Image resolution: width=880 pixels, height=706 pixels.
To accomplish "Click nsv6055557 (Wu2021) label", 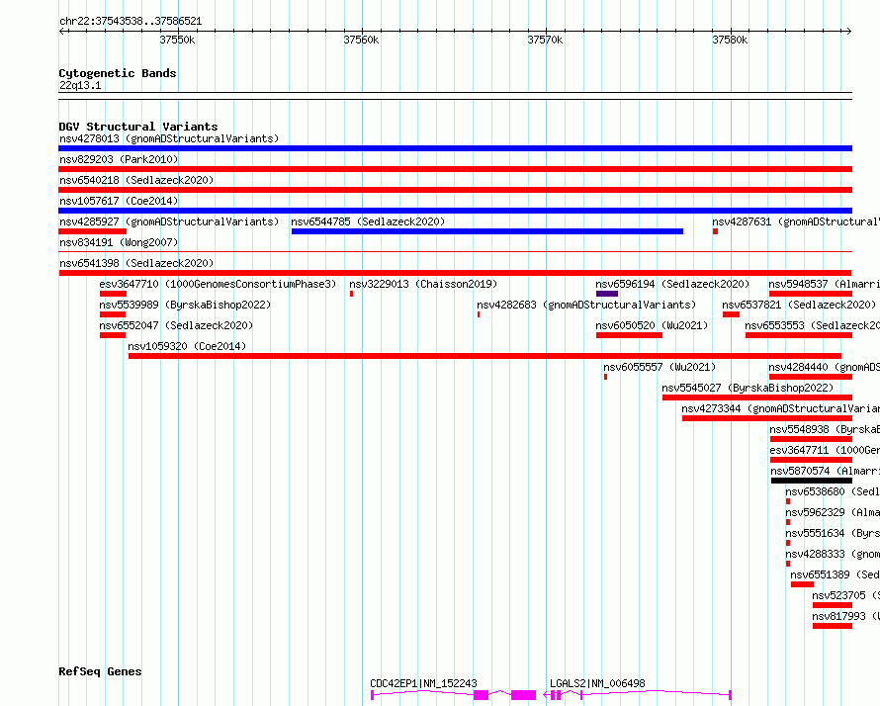I will point(660,367).
